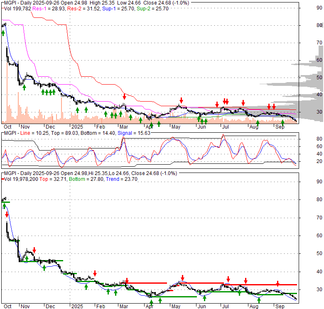This screenshot has height=309, width=324.
Task: Click the Res-1 = 28.93 legend label
Action: click(x=49, y=9)
